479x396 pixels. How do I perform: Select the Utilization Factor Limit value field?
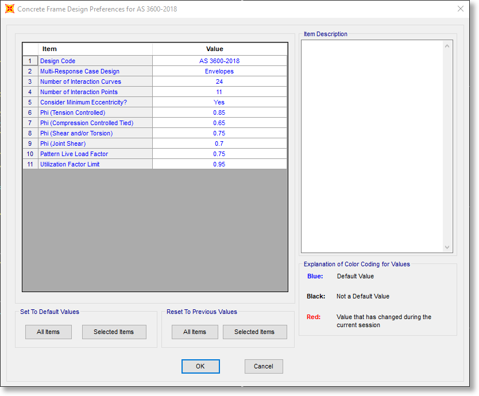point(219,164)
